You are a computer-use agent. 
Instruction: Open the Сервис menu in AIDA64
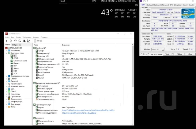(x=36, y=37)
